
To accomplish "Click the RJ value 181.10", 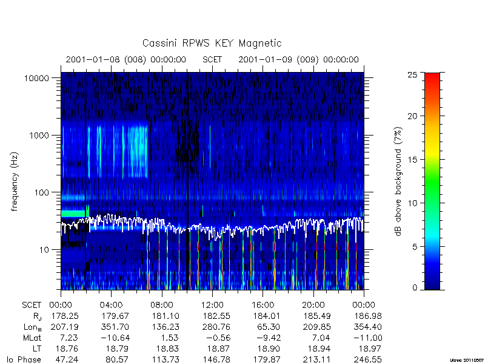I will tap(166, 316).
